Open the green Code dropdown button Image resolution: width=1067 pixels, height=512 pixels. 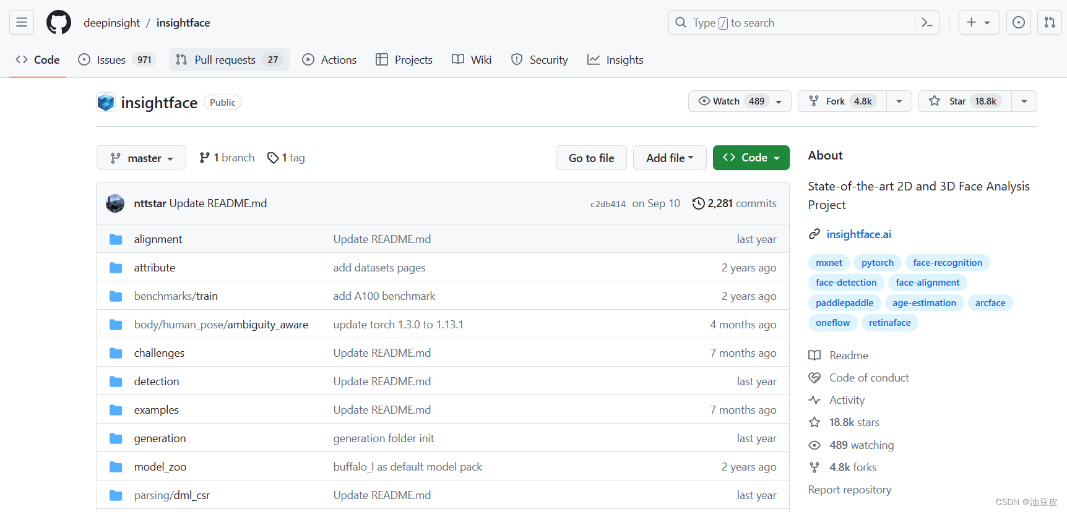751,158
